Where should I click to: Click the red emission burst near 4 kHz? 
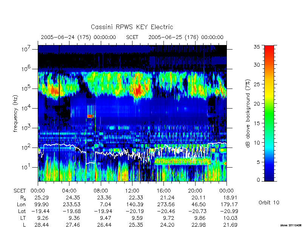pyautogui.click(x=91, y=116)
